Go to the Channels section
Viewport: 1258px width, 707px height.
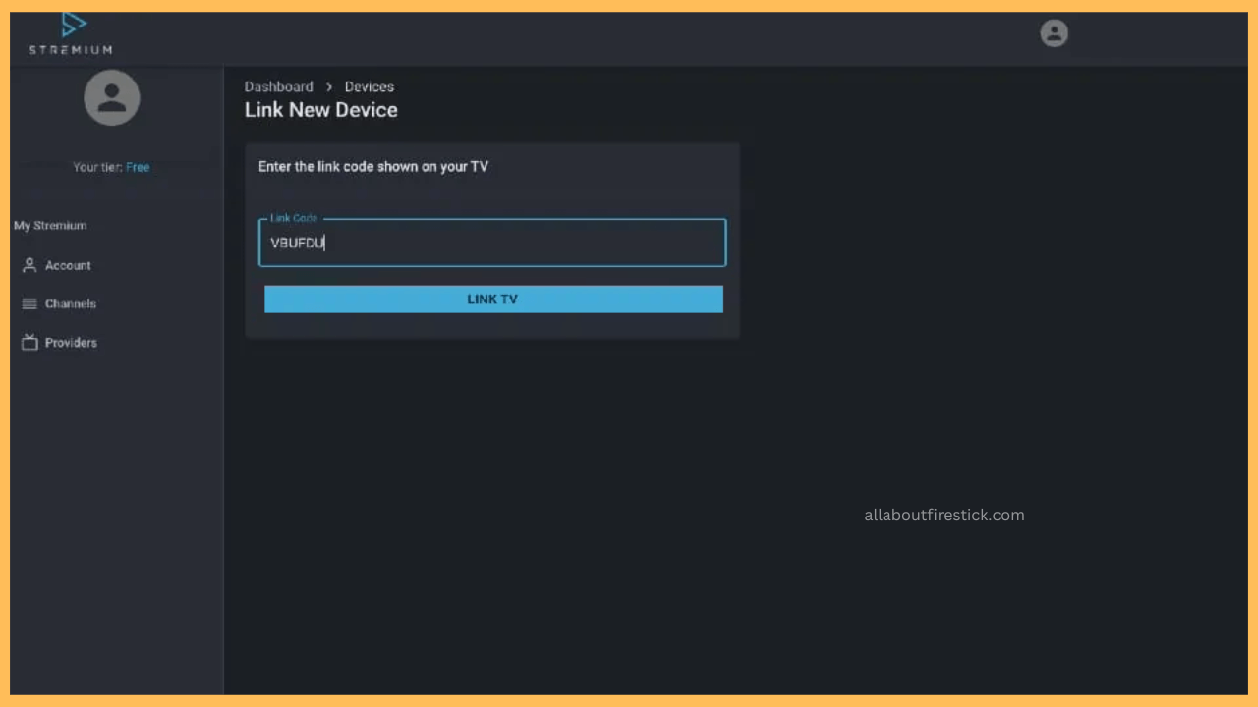coord(71,304)
